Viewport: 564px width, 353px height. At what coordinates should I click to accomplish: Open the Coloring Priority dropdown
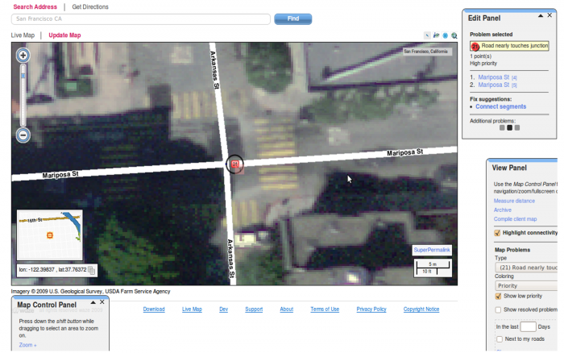point(526,285)
